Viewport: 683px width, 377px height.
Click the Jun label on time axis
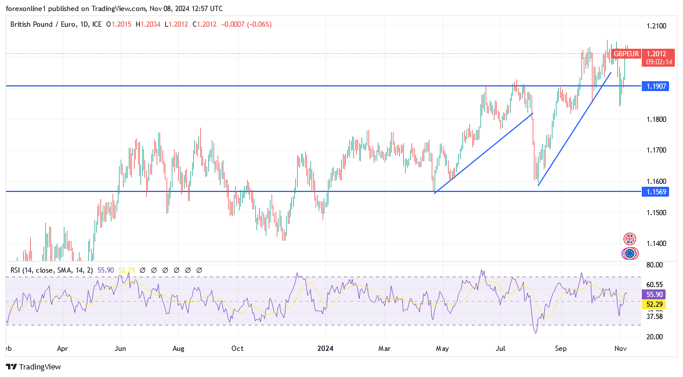tap(120, 349)
